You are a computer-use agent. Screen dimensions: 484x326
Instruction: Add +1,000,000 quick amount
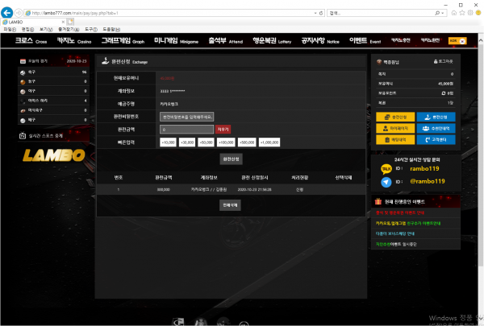click(x=269, y=142)
